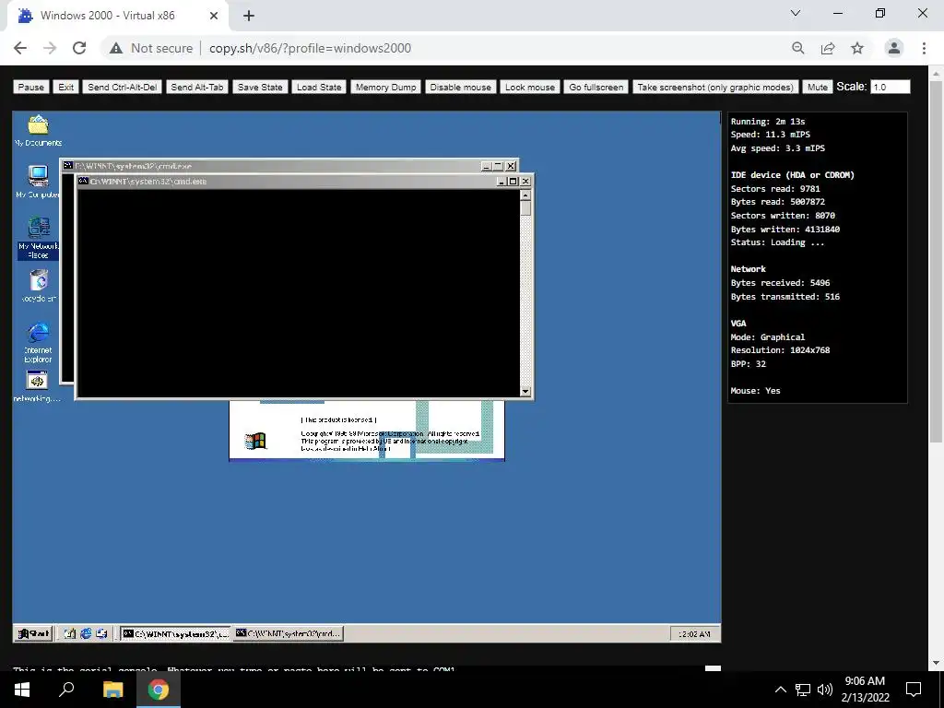
Task: Open Windows taskbar search
Action: pos(66,690)
